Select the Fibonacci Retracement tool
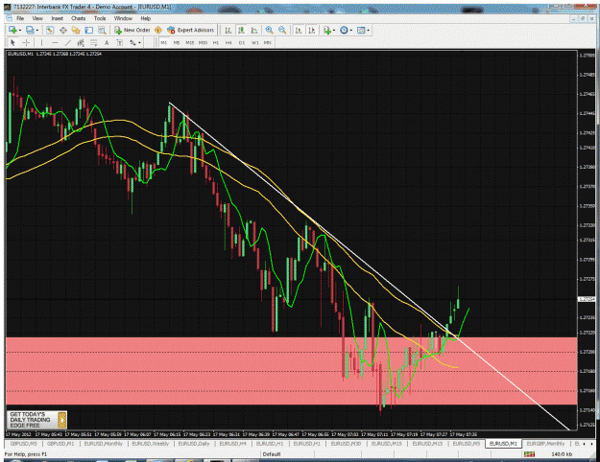Viewport: 600px width, 462px height. coord(94,43)
